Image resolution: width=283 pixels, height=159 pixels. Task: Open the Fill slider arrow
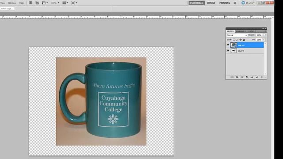coord(264,40)
